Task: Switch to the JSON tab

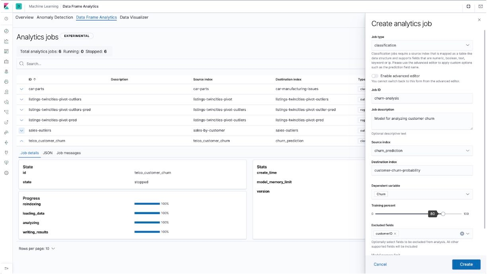Action: pos(47,152)
